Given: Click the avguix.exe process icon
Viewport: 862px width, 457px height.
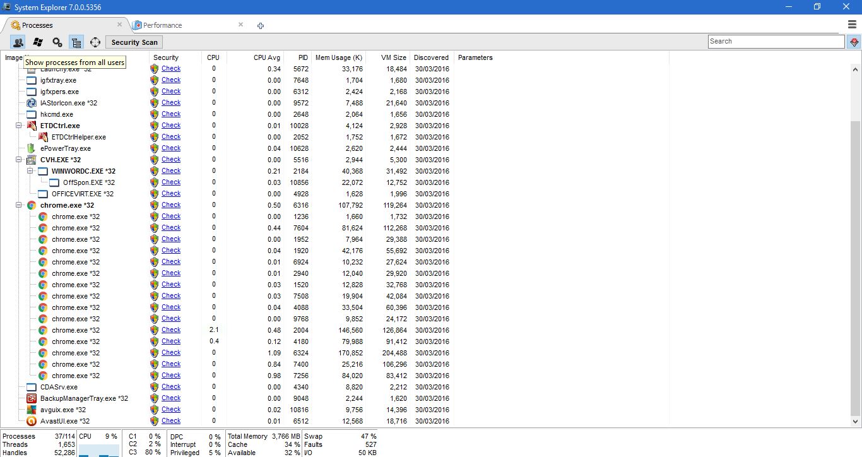Looking at the screenshot, I should [31, 409].
